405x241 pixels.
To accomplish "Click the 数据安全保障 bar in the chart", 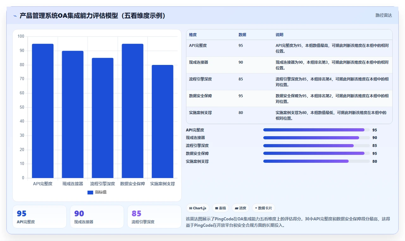I will click(133, 111).
